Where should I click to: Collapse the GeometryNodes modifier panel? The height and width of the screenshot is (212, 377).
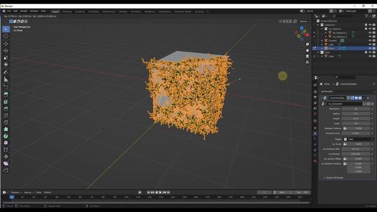point(322,98)
